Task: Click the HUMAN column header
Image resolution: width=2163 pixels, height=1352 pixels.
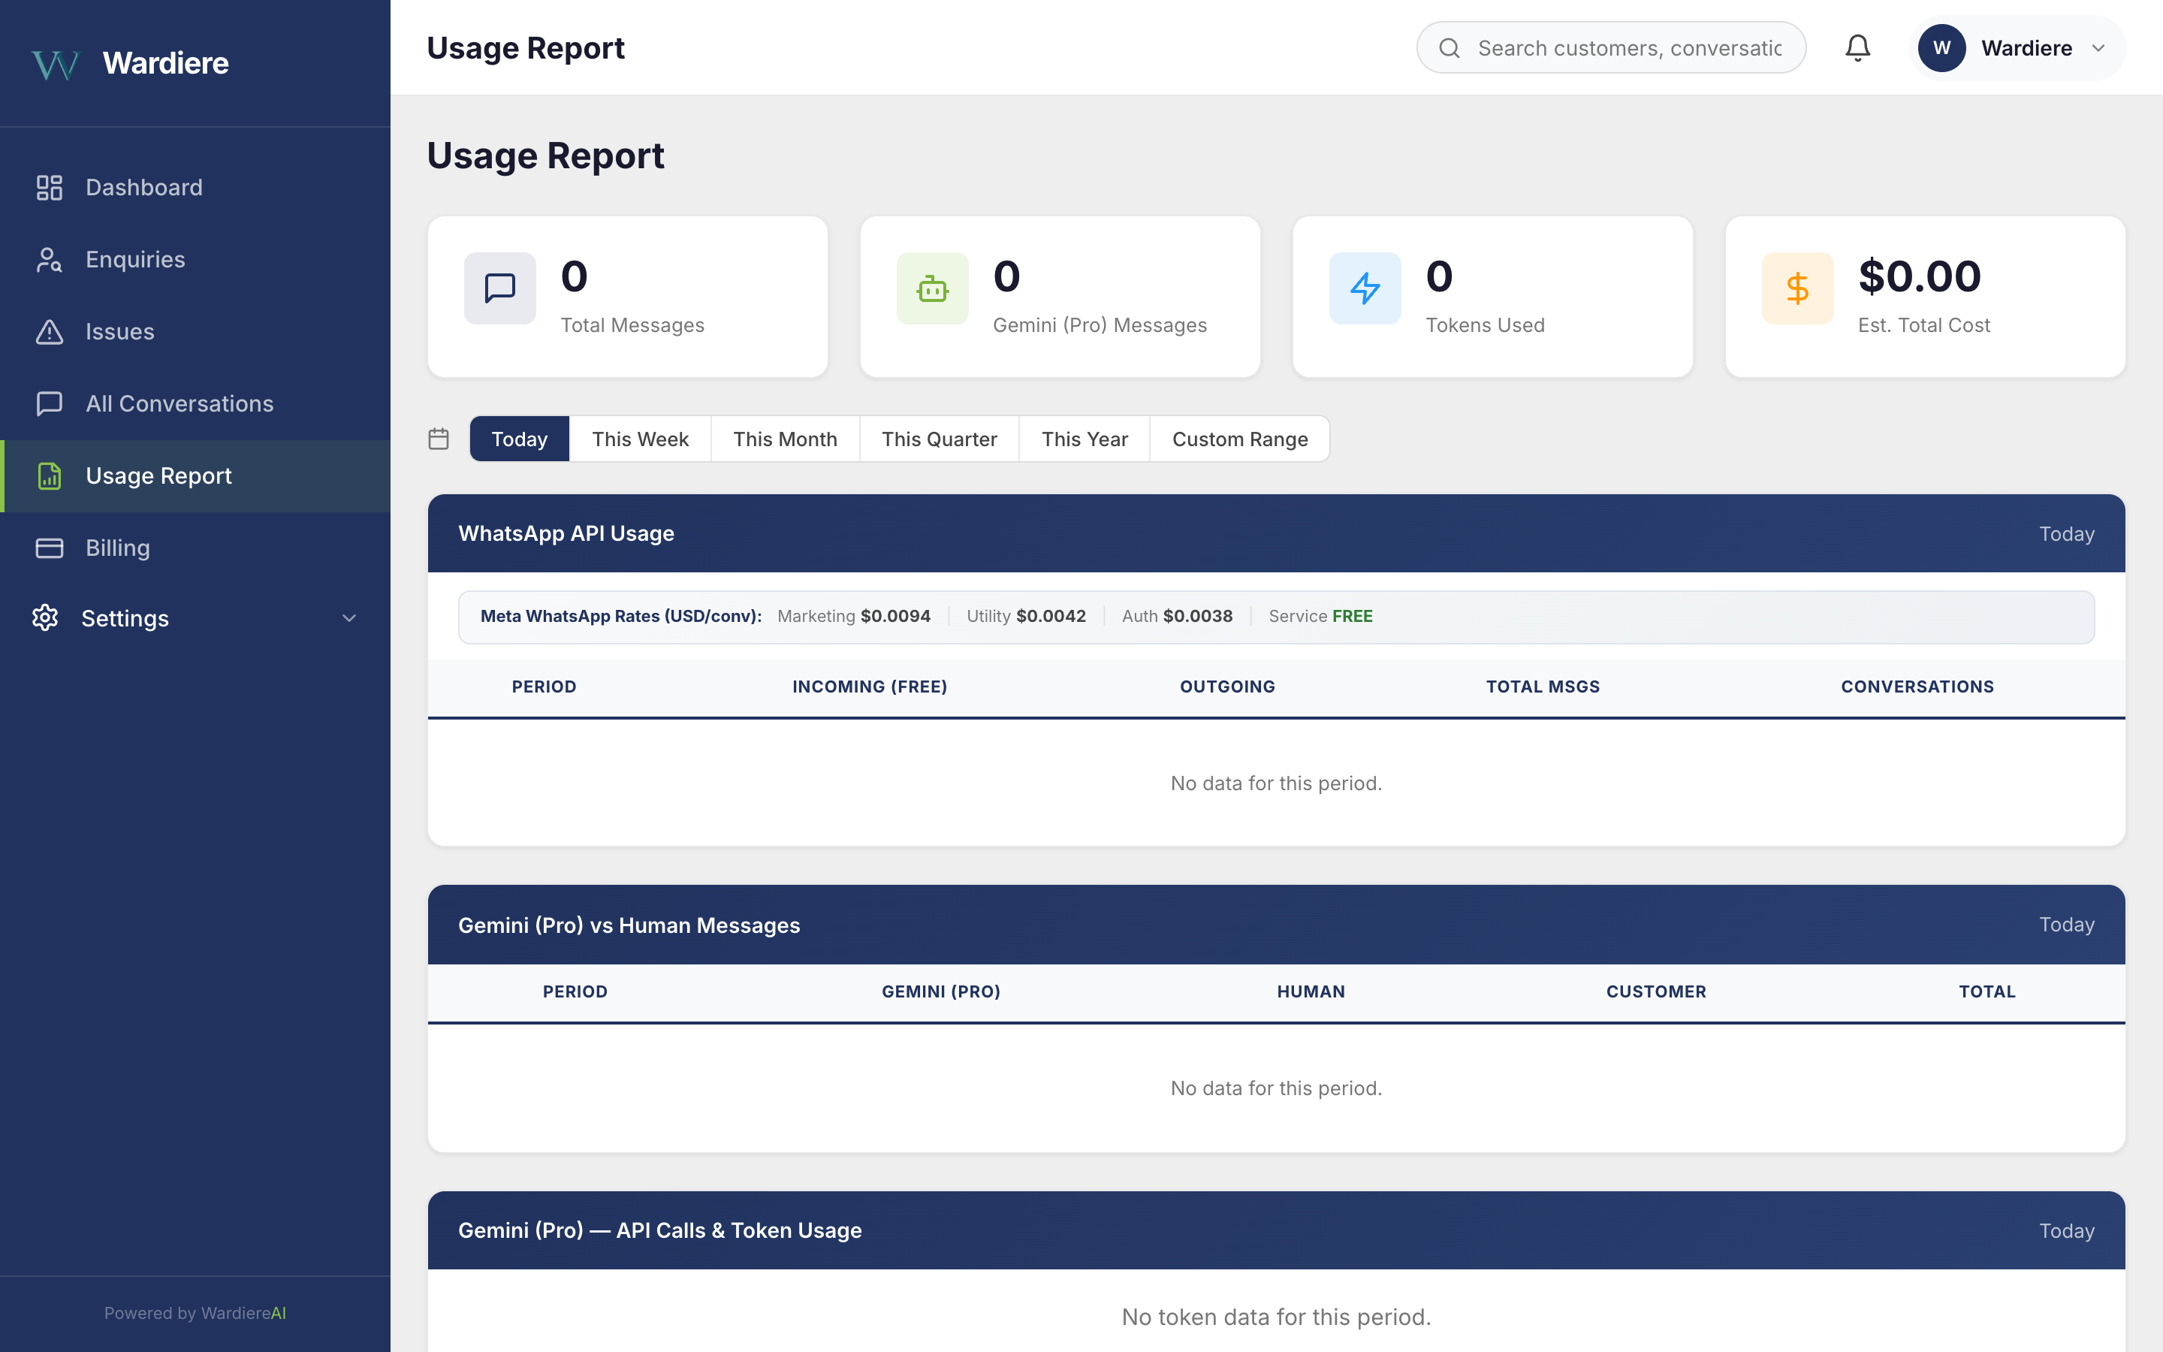Action: pyautogui.click(x=1311, y=991)
